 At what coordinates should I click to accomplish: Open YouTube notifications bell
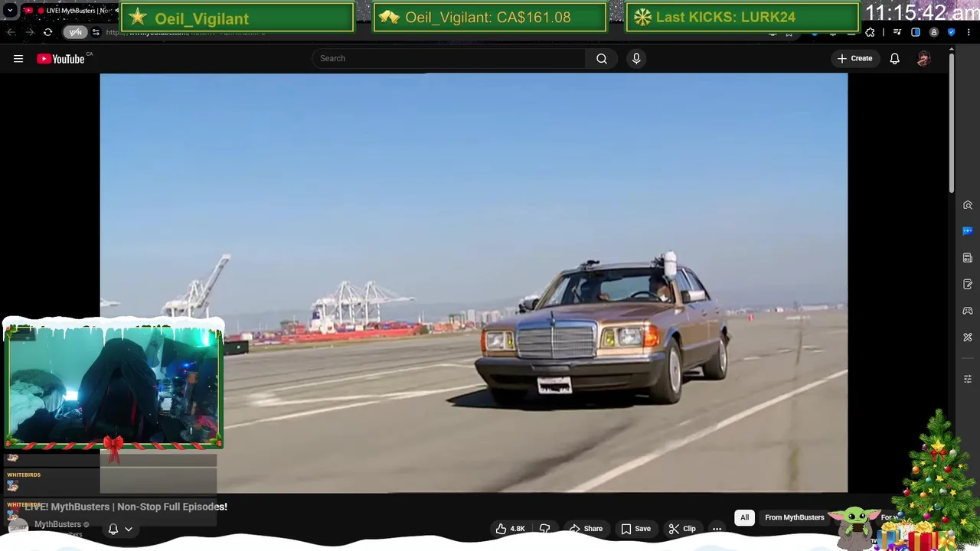click(x=894, y=58)
